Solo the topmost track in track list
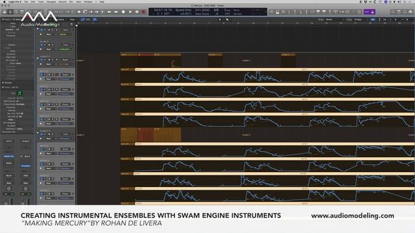The width and height of the screenshot is (415, 233). point(53,30)
